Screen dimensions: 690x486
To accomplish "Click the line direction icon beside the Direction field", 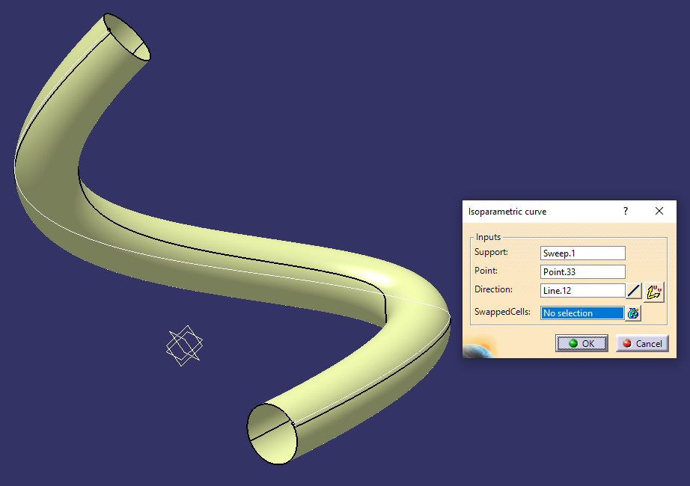I will click(634, 290).
